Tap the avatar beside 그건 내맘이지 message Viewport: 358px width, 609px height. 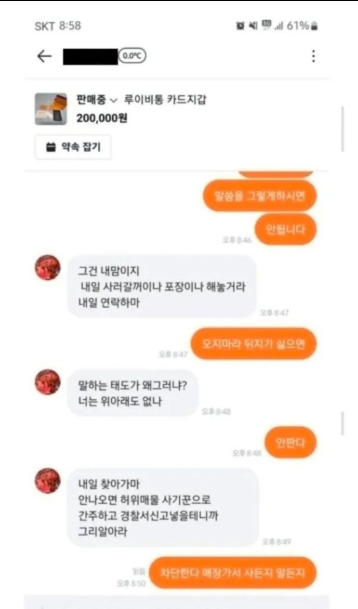tap(48, 267)
